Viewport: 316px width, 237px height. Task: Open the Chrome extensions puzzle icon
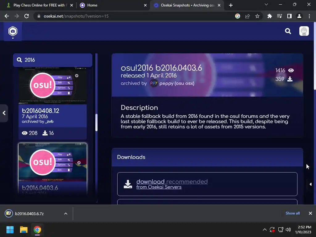270,16
